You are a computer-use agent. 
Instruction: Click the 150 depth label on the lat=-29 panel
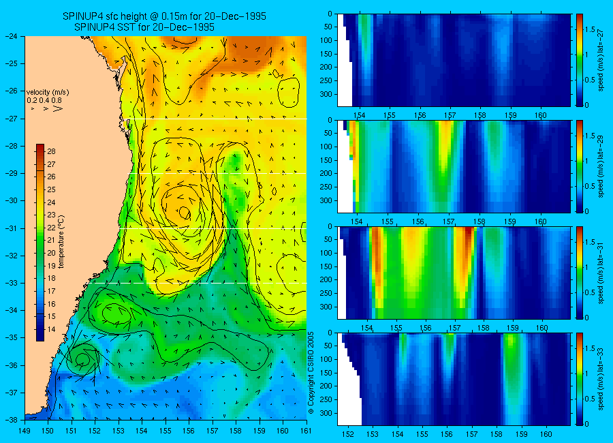(x=326, y=160)
